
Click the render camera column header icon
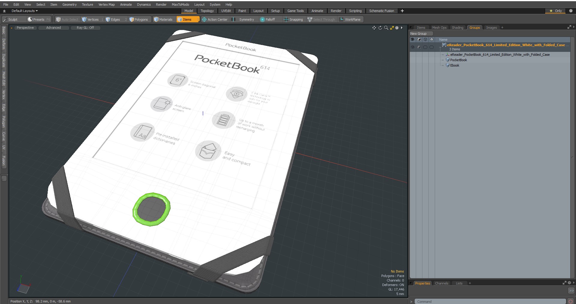(x=419, y=40)
